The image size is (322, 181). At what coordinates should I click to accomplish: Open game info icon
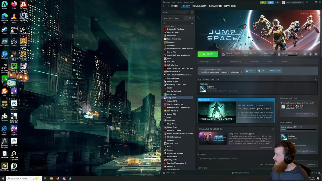[311, 54]
